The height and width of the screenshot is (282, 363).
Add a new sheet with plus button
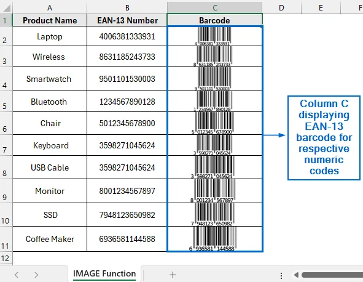(173, 275)
